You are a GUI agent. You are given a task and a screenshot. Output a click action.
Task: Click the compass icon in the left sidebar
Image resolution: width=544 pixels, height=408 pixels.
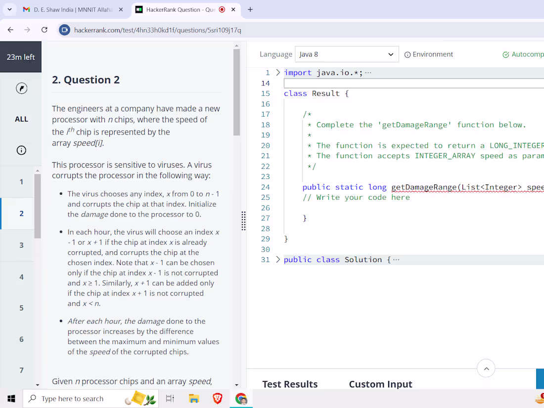click(x=21, y=89)
